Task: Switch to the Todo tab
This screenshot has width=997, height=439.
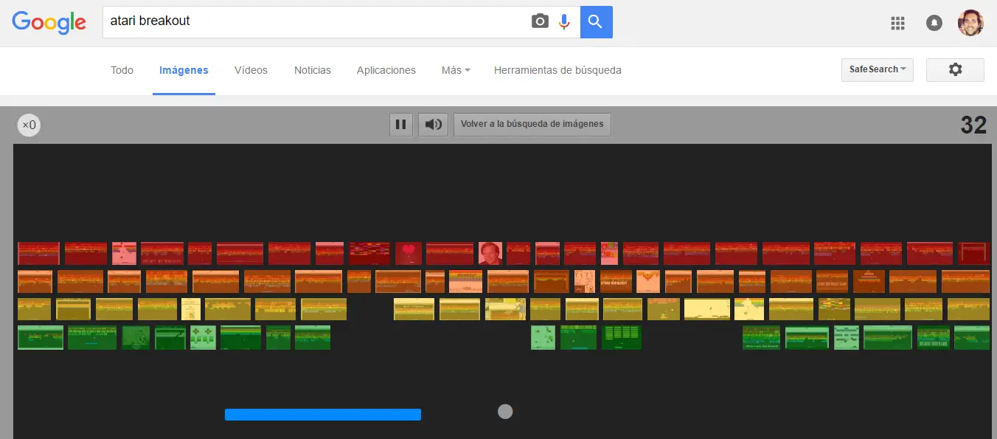Action: point(122,70)
